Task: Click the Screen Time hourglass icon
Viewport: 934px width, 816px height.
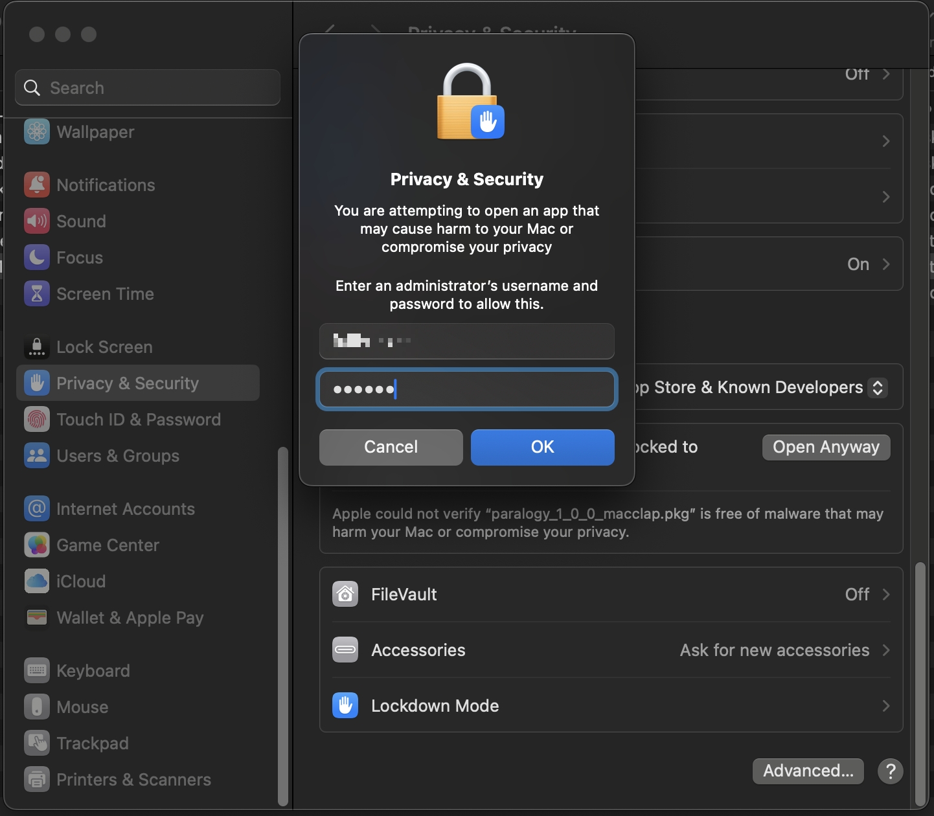Action: [37, 294]
